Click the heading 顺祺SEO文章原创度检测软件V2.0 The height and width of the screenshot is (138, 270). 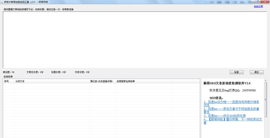point(227,83)
